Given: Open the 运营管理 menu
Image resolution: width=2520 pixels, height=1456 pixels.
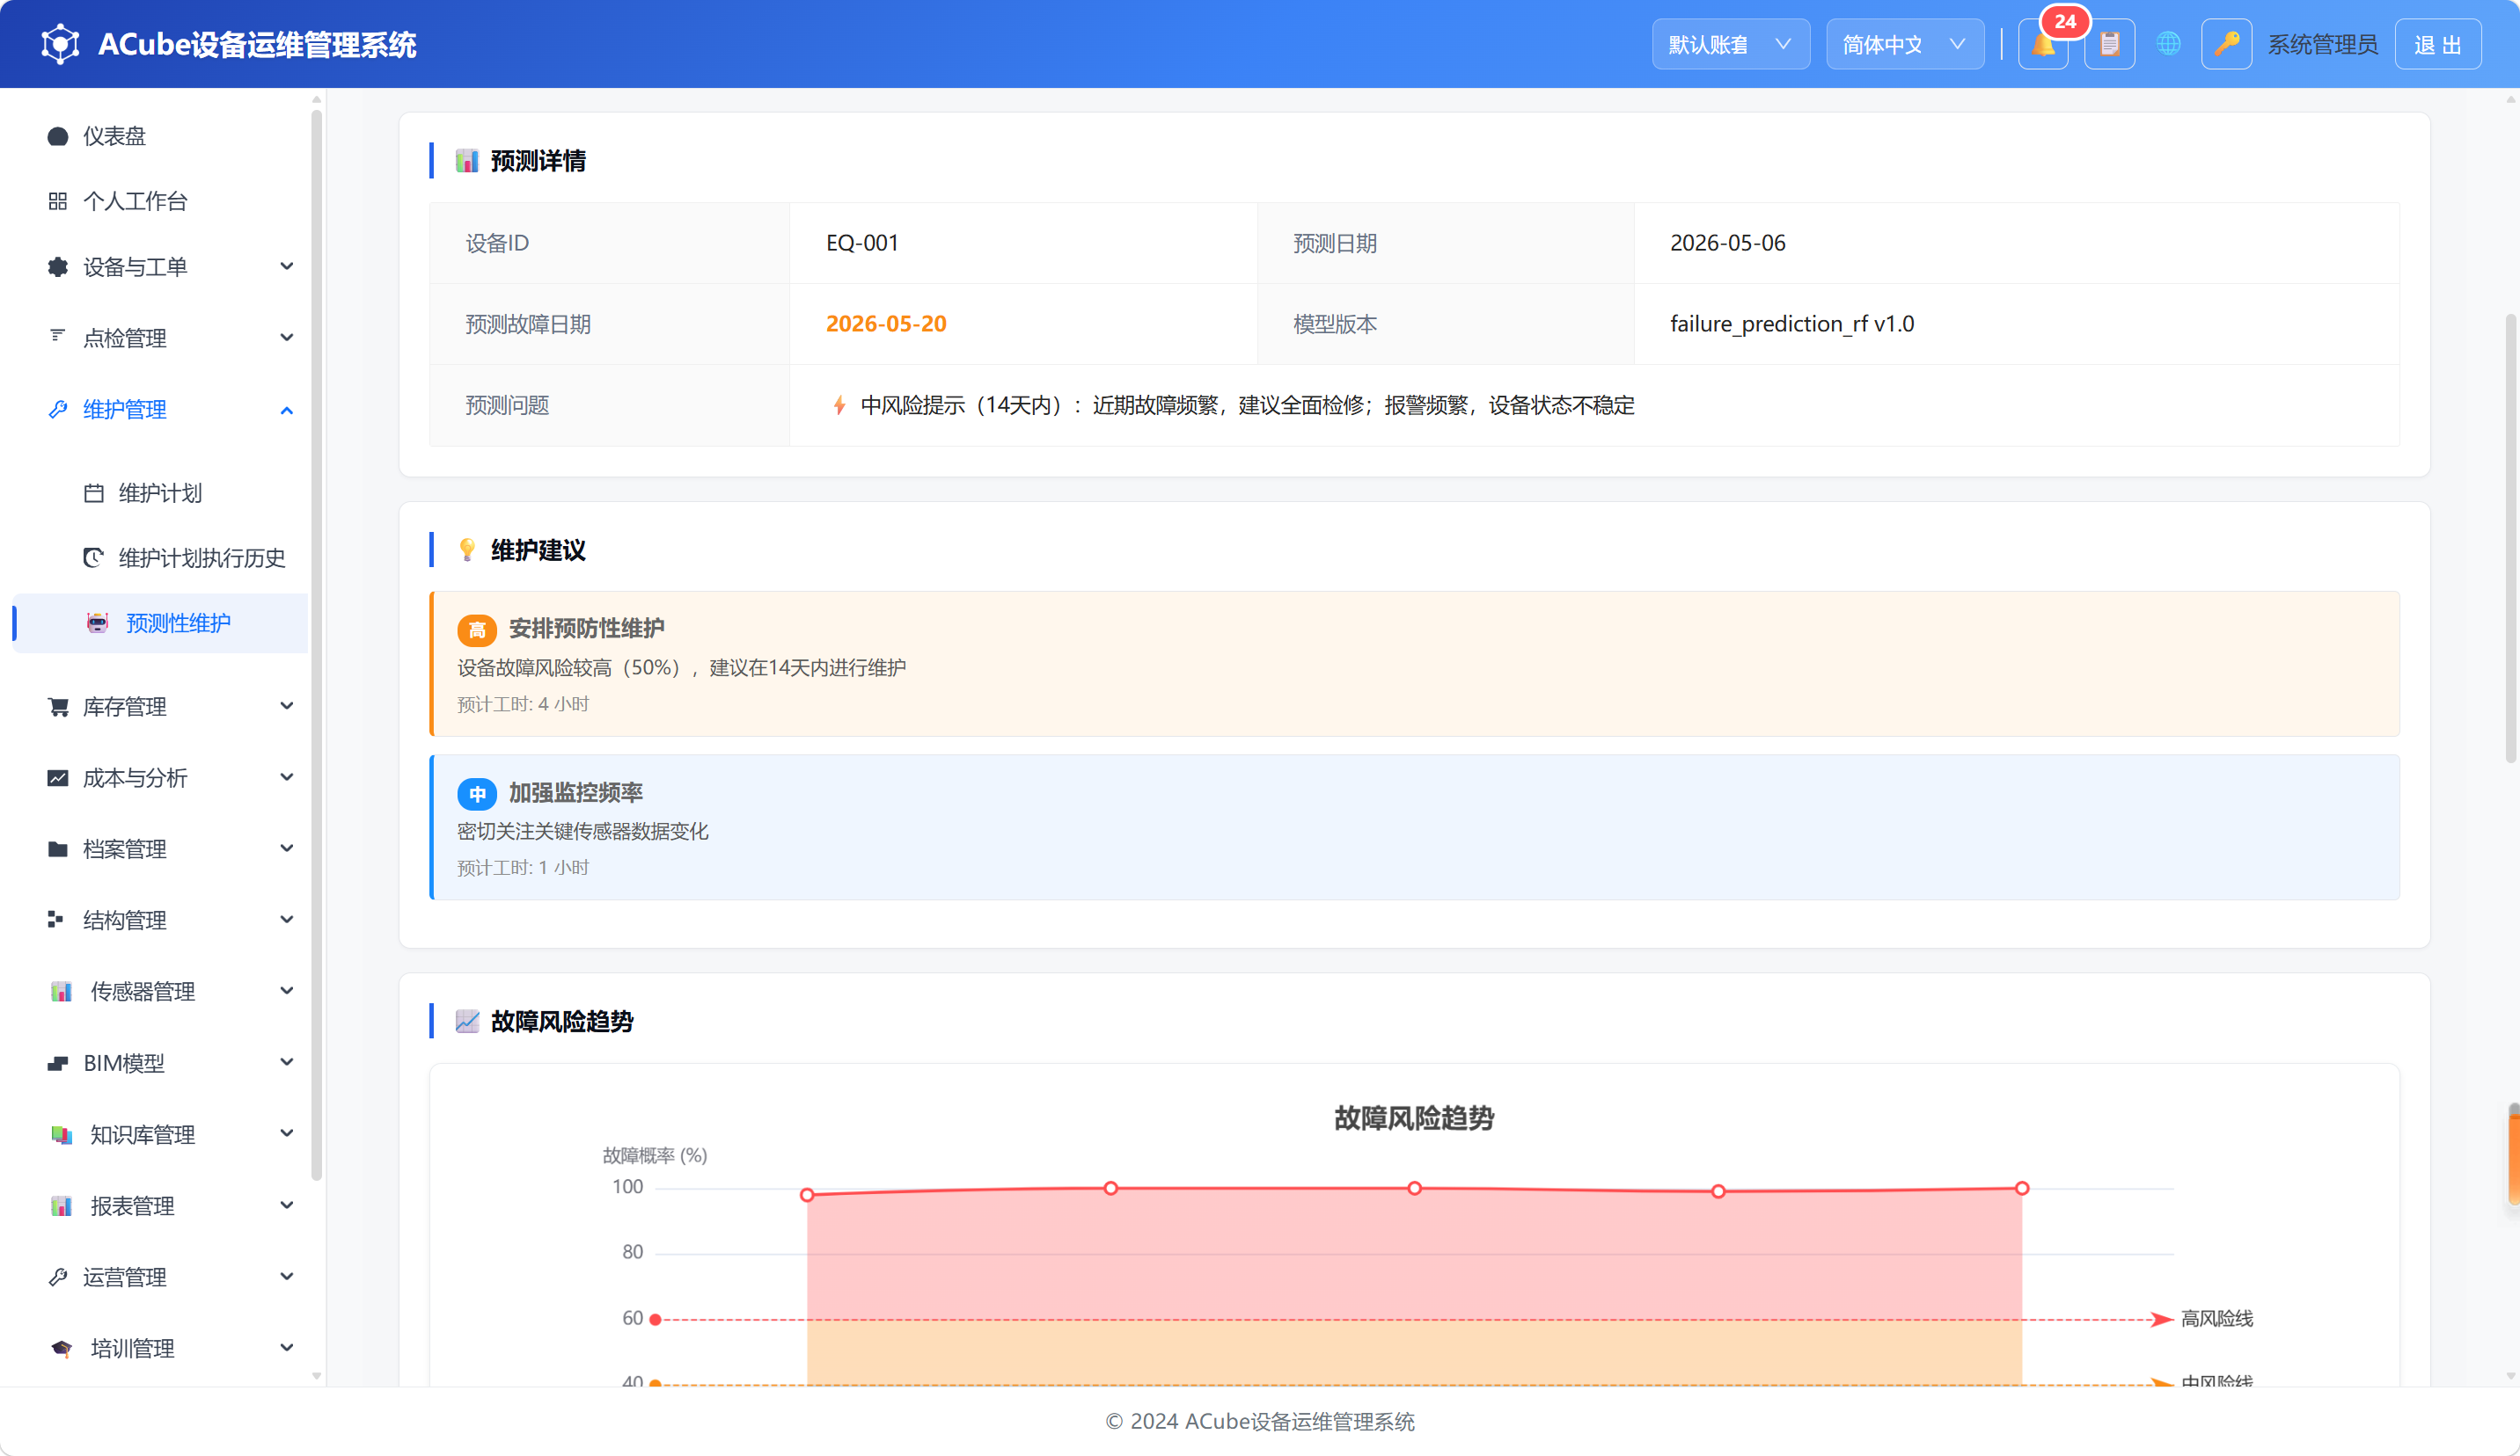Looking at the screenshot, I should (x=160, y=1278).
